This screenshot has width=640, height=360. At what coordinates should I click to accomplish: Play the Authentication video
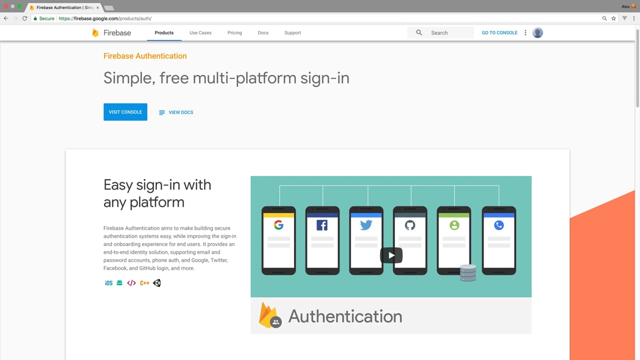pos(391,255)
